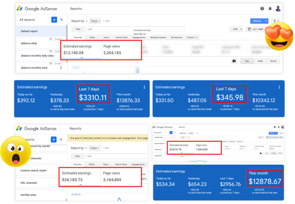Open download options dropdown right of Save as
This screenshot has width=295, height=204.
(x=276, y=21)
